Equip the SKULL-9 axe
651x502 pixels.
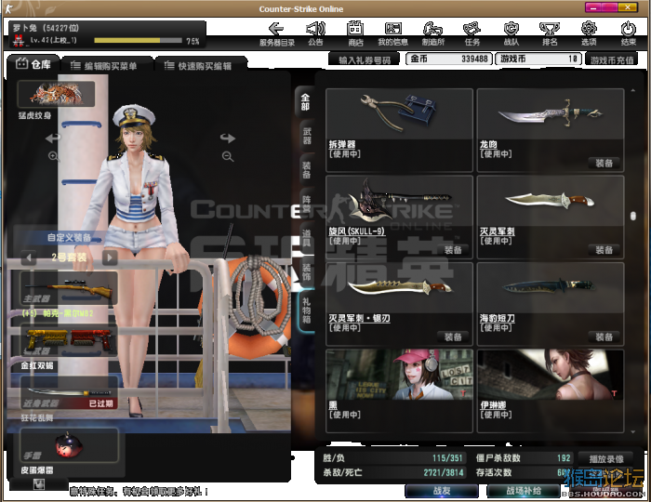[453, 250]
